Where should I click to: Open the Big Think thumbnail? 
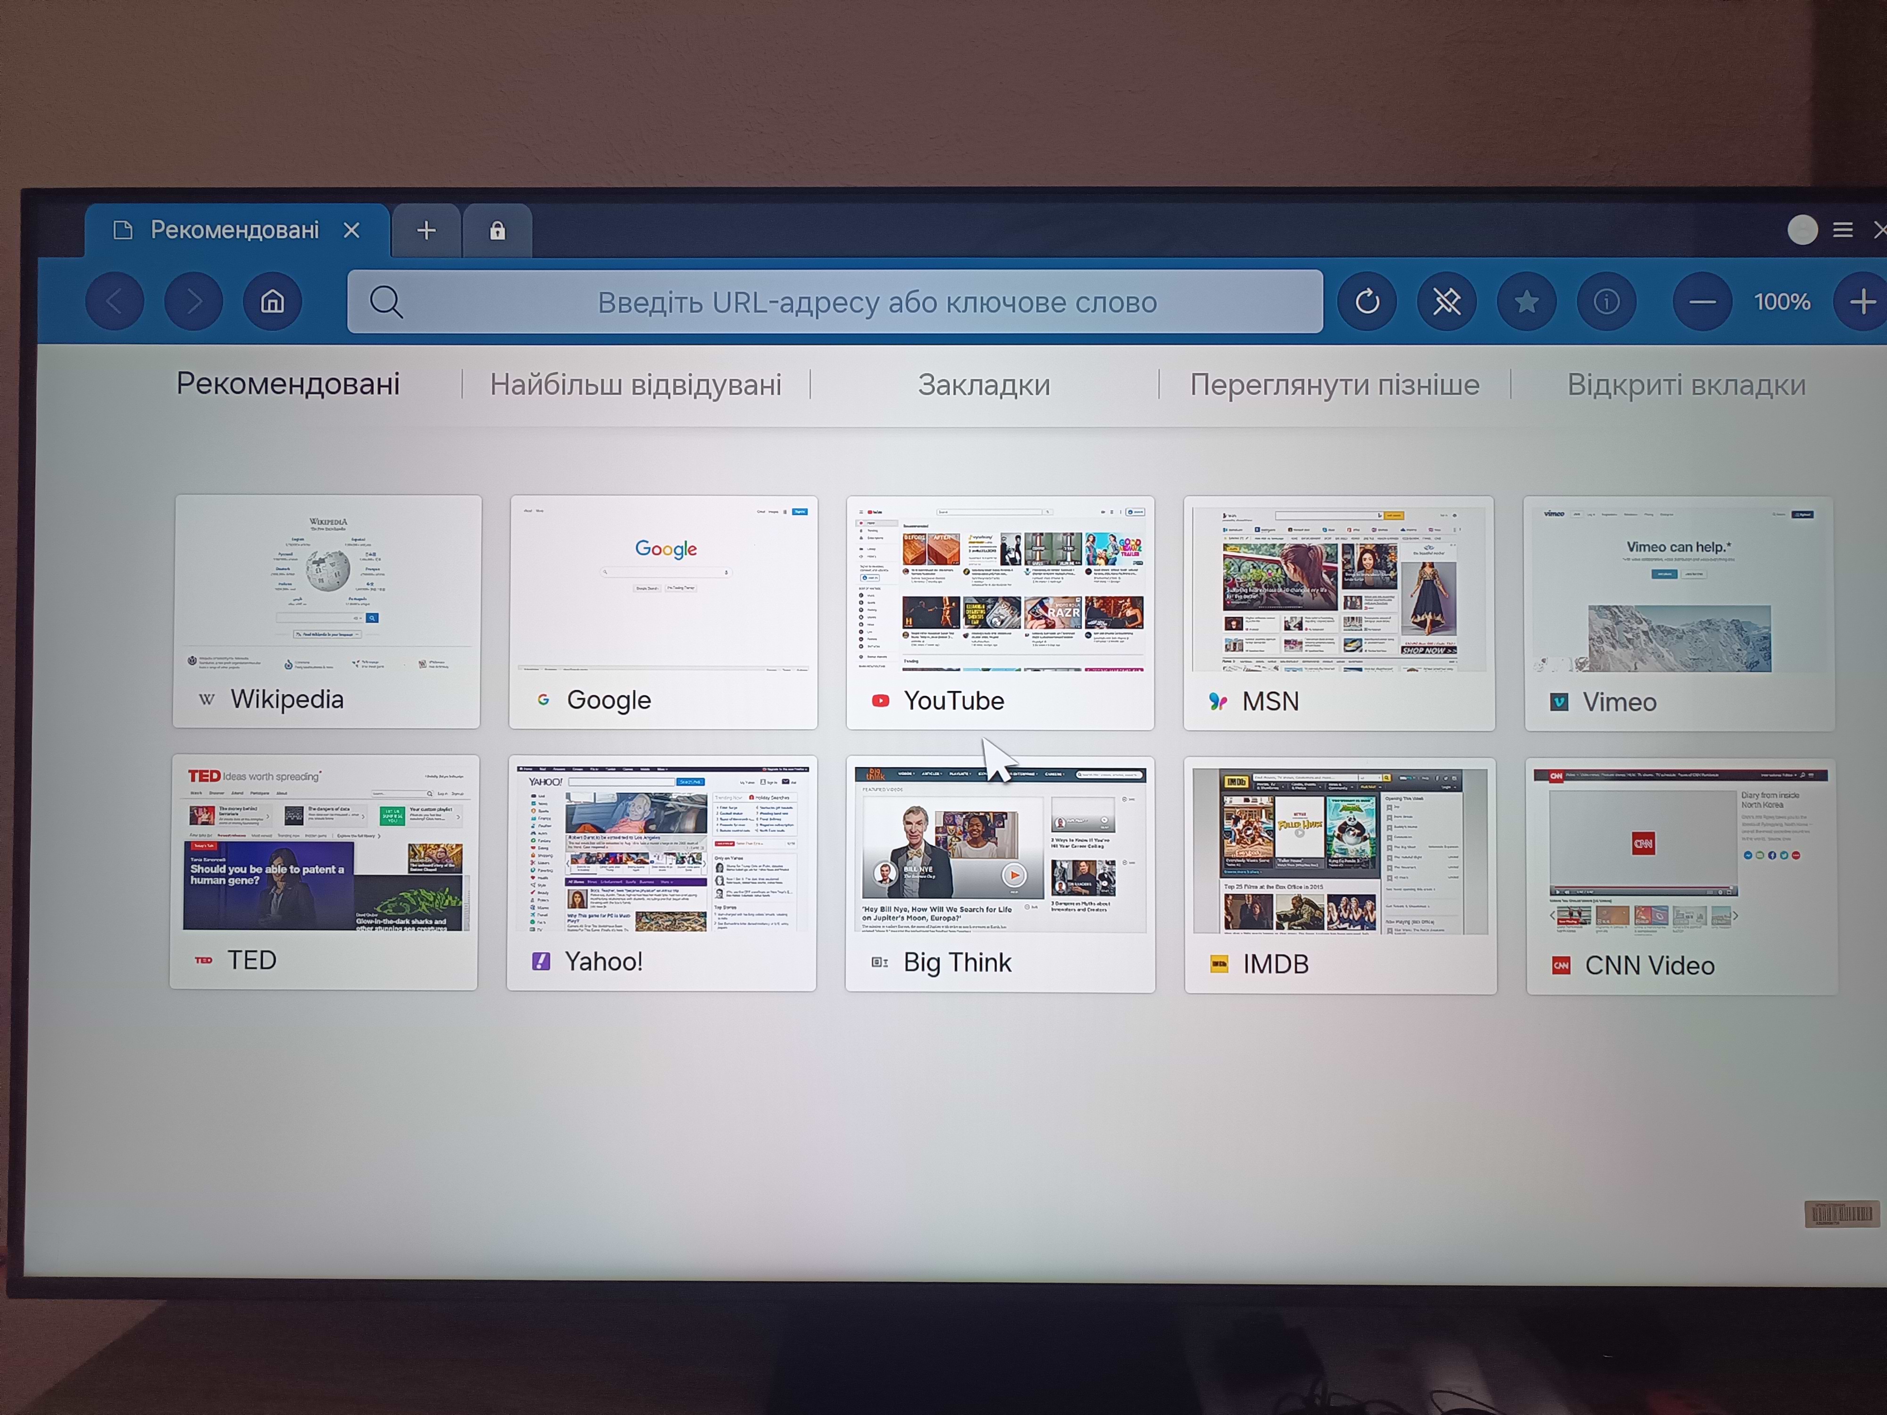1000,874
